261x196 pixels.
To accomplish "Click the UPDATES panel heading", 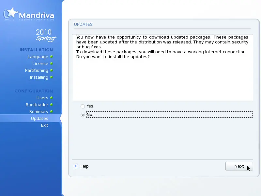I will (83, 24).
